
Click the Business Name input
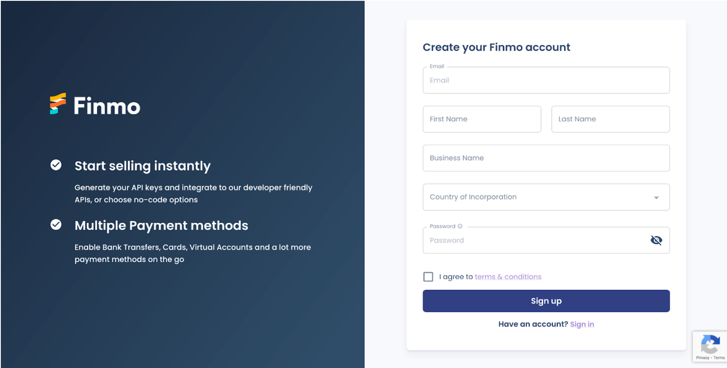coord(546,158)
